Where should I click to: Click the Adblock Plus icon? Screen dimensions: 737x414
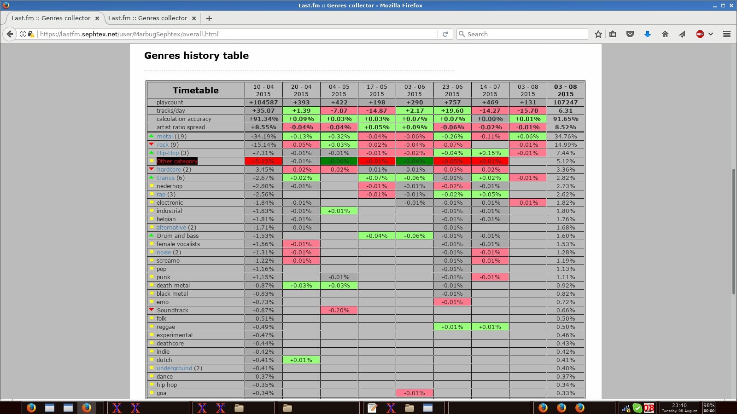pyautogui.click(x=700, y=34)
